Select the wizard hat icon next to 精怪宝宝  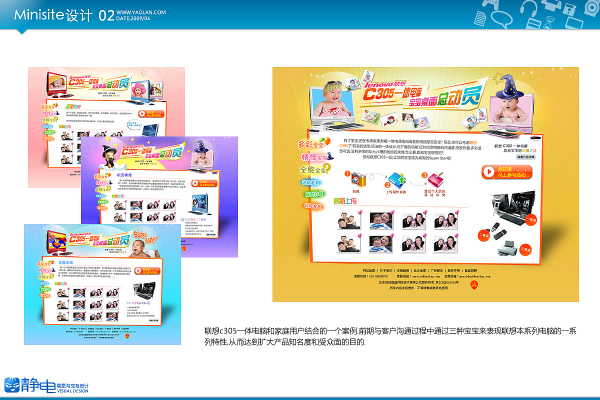click(329, 156)
